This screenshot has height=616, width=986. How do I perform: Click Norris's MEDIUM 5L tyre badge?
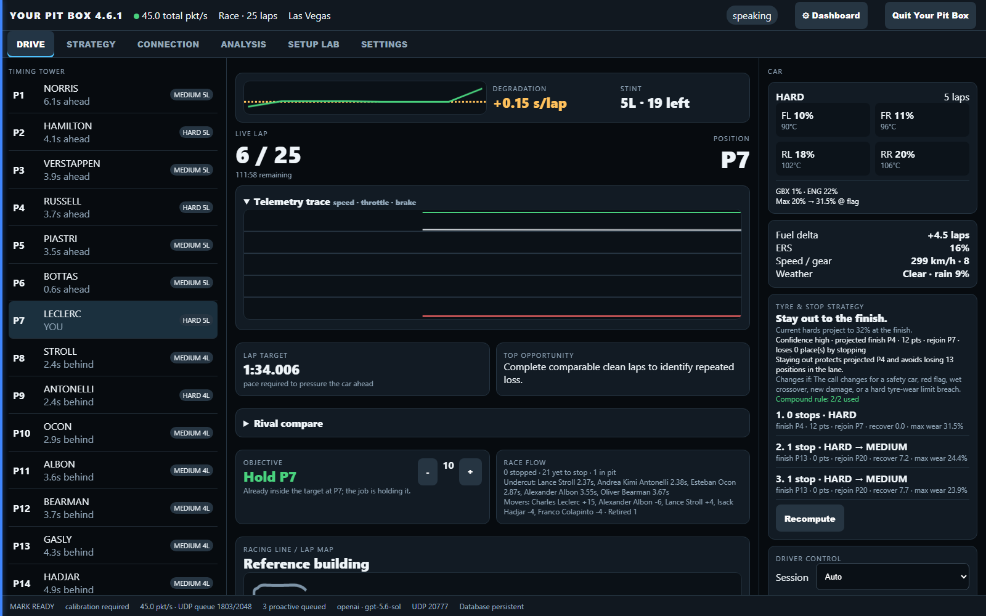point(192,95)
